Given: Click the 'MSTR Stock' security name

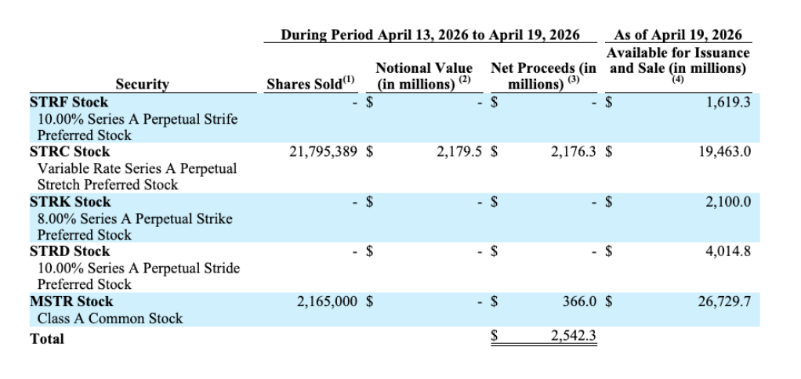Looking at the screenshot, I should tap(71, 301).
